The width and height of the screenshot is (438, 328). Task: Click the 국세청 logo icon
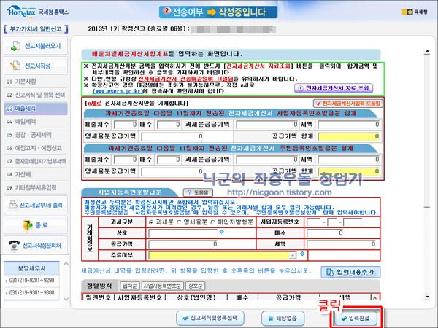point(407,12)
